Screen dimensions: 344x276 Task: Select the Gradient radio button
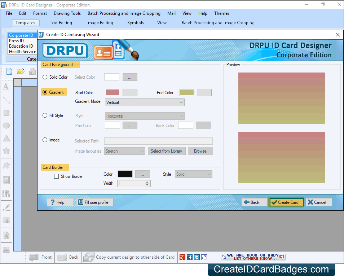[45, 92]
